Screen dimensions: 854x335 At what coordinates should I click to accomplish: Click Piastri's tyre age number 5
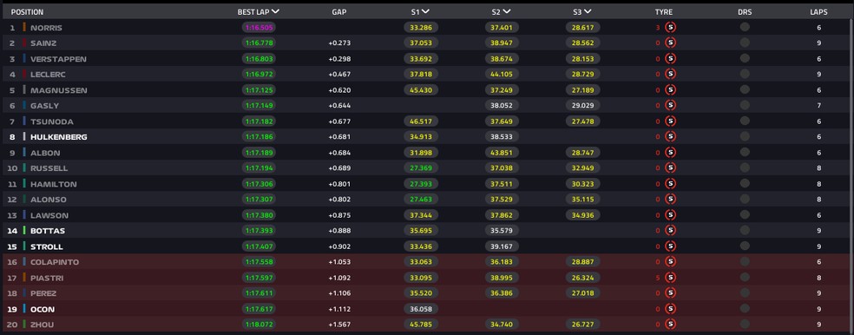point(658,278)
